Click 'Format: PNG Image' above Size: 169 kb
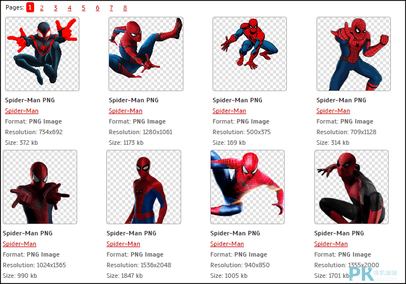Image resolution: width=406 pixels, height=284 pixels. click(x=241, y=121)
